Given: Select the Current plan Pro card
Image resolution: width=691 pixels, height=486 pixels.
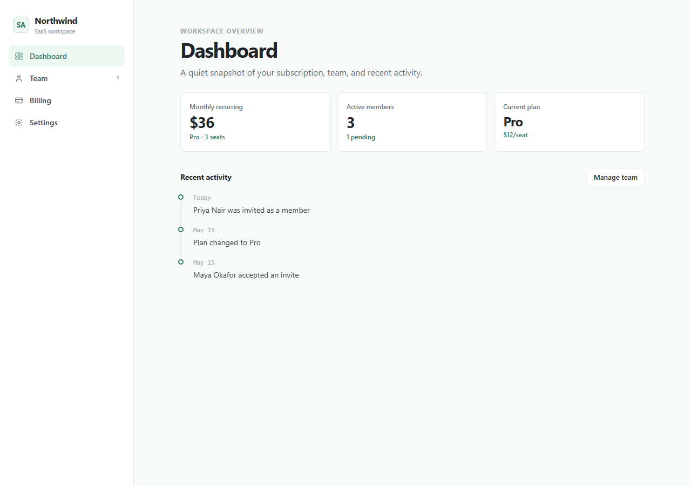Looking at the screenshot, I should (x=569, y=122).
